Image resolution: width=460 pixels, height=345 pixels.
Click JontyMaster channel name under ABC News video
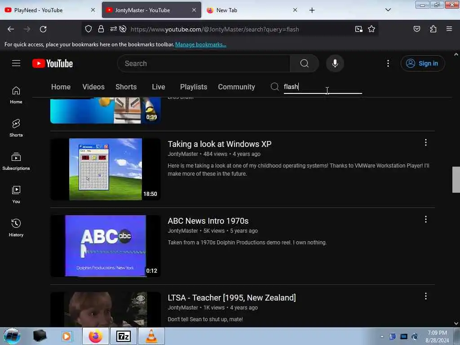183,231
